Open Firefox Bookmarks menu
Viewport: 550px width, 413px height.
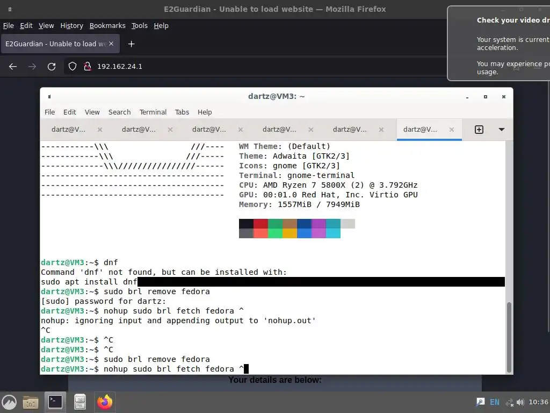pyautogui.click(x=107, y=26)
